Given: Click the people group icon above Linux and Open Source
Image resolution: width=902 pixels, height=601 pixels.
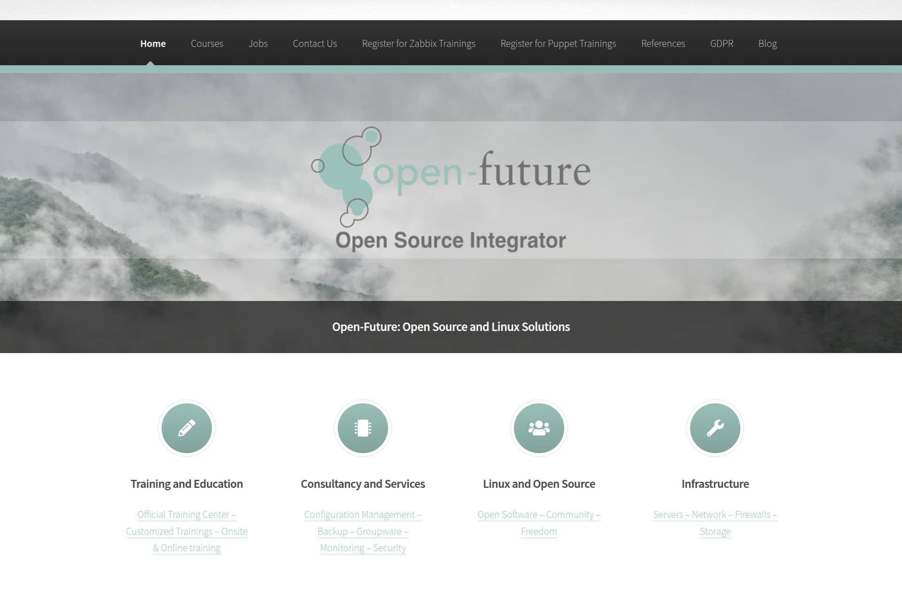Looking at the screenshot, I should [539, 428].
